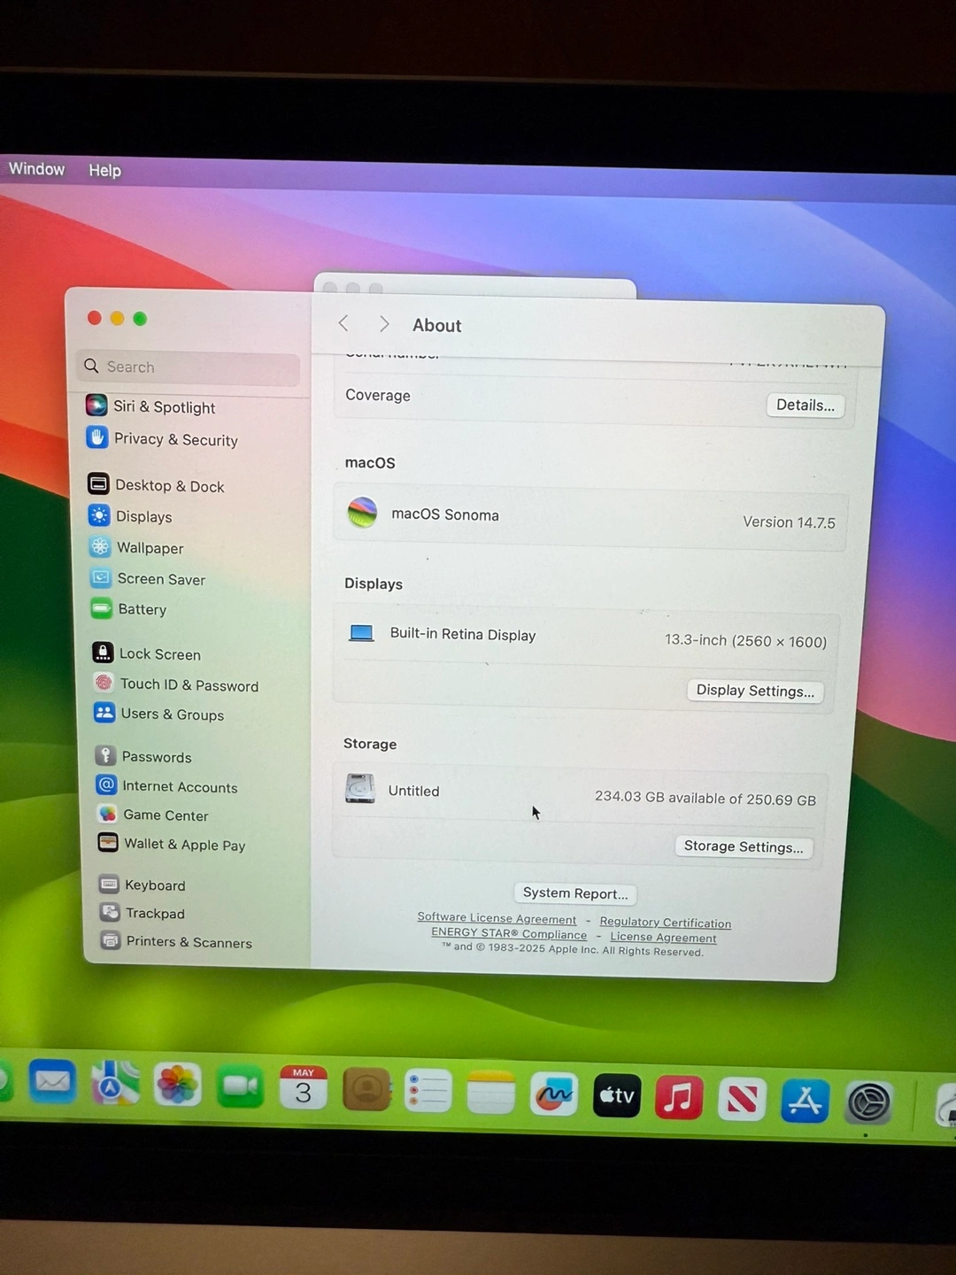Select the Desktop & Dock icon
Image resolution: width=956 pixels, height=1275 pixels.
(98, 483)
